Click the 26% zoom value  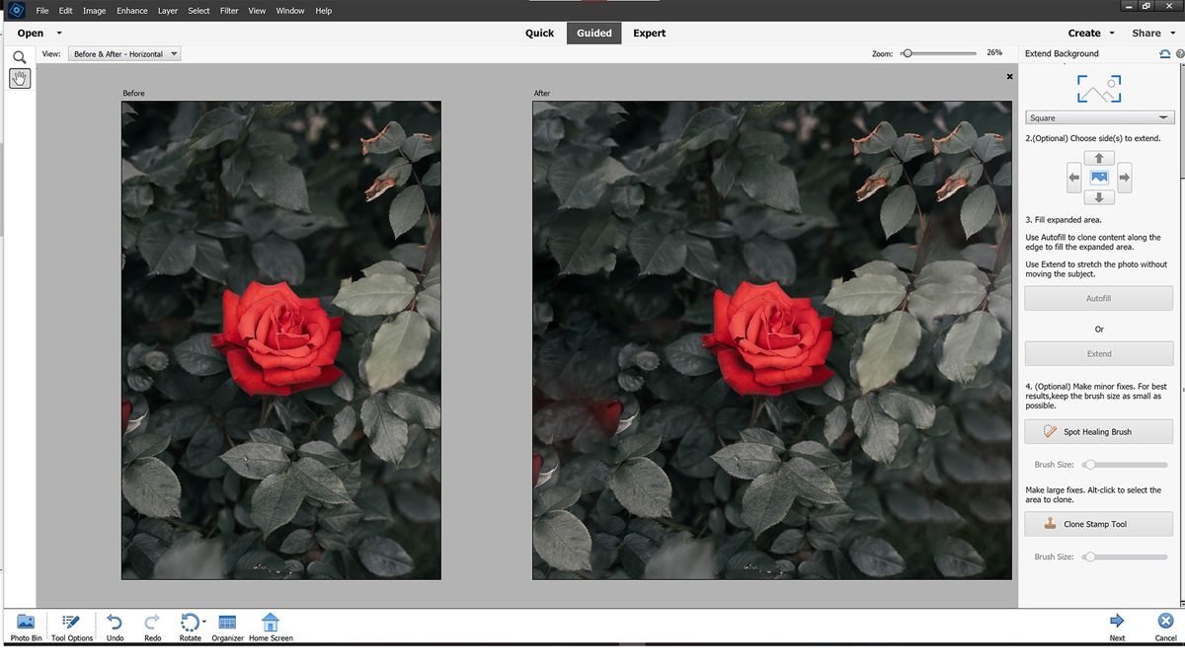[994, 53]
